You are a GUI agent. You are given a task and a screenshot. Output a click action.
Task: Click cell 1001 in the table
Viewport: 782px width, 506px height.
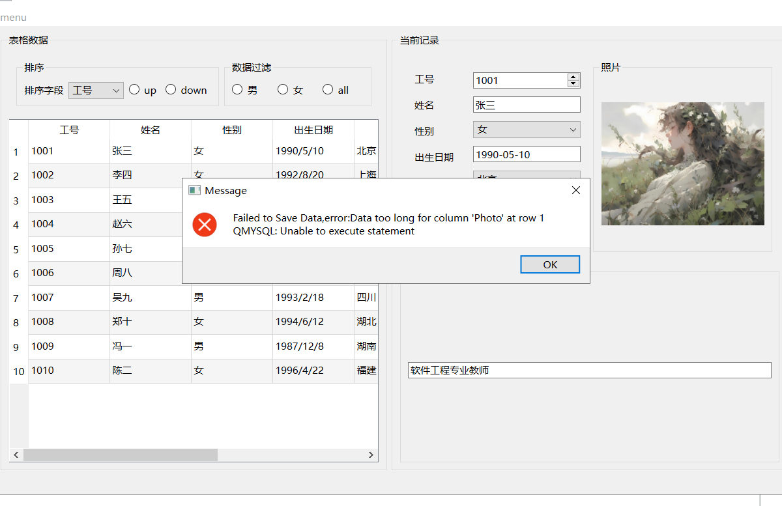(69, 151)
